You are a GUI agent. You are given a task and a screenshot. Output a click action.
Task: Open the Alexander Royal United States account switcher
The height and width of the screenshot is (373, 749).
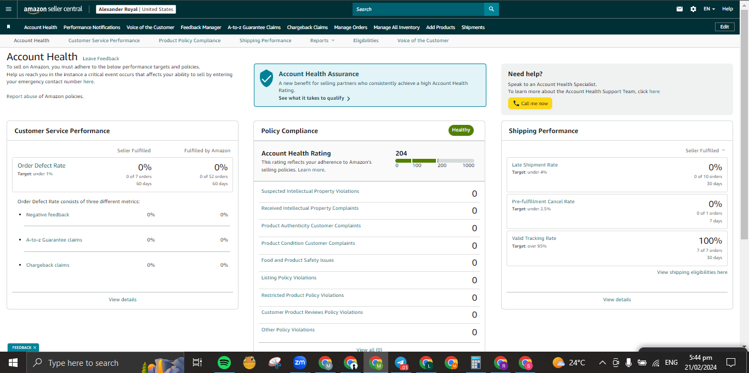[x=136, y=9]
